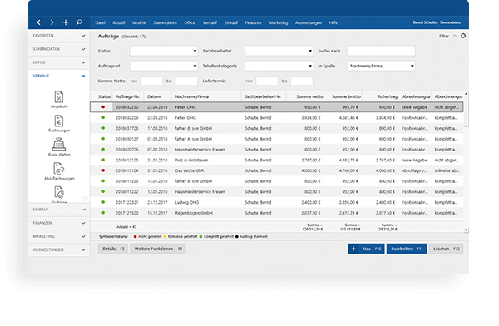
Task: Open the Stammdaten menu
Action: pyautogui.click(x=165, y=22)
